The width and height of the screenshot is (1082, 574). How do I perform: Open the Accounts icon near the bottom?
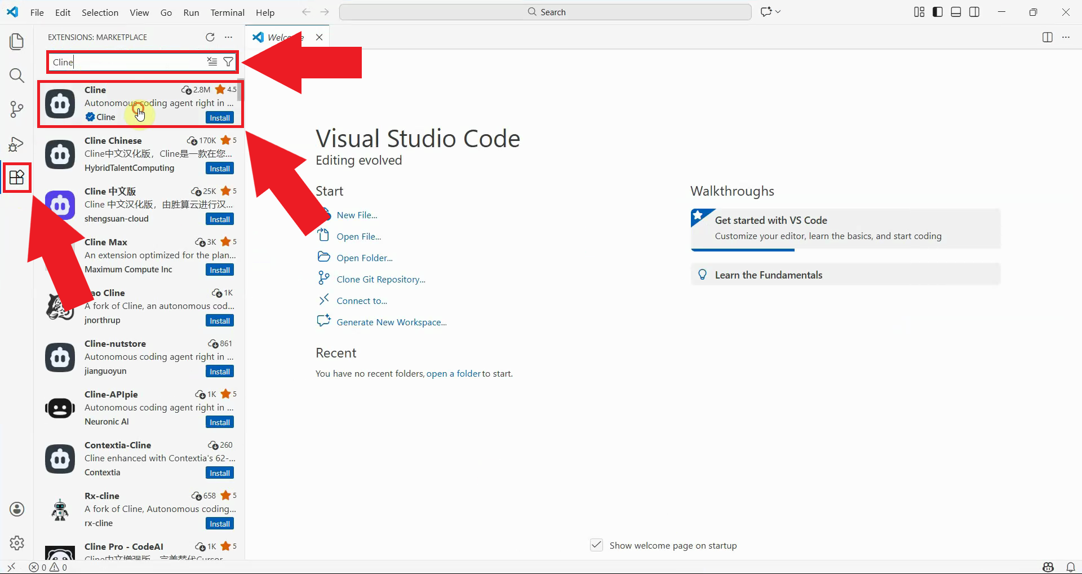pyautogui.click(x=17, y=509)
